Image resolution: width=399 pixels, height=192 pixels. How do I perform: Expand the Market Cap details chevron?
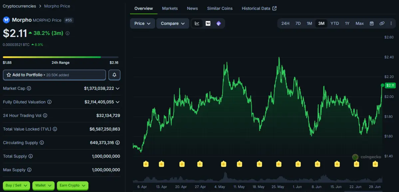(x=118, y=89)
